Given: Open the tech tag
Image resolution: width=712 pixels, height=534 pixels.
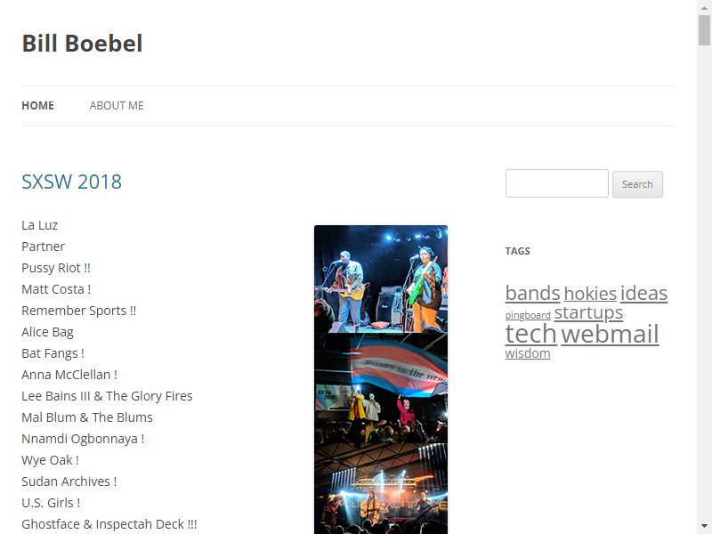Looking at the screenshot, I should (531, 335).
